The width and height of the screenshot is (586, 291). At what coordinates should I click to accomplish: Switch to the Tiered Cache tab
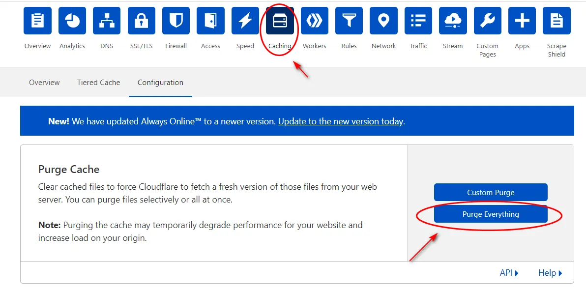99,83
